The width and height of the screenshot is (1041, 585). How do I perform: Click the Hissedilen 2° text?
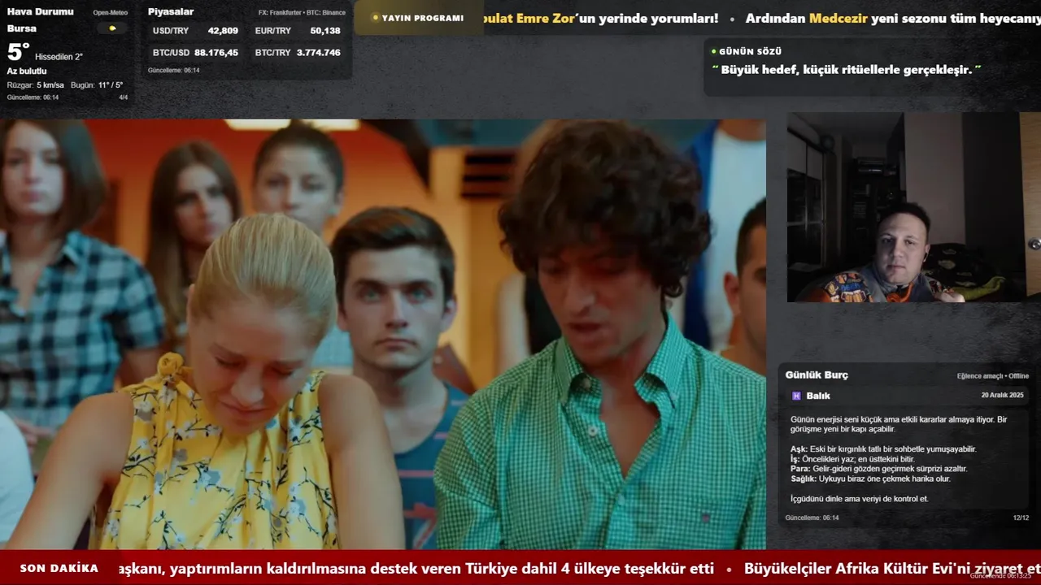[59, 57]
